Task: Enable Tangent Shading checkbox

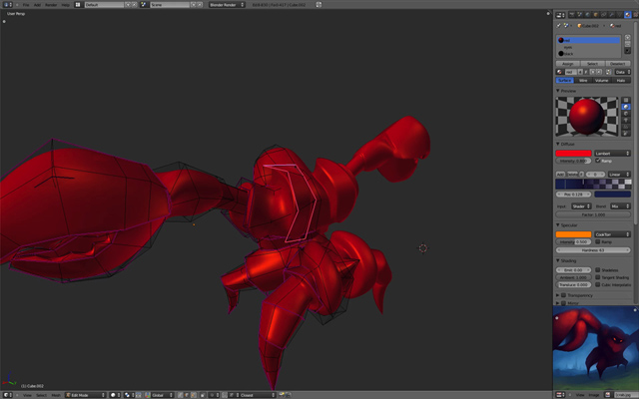Action: click(x=598, y=276)
